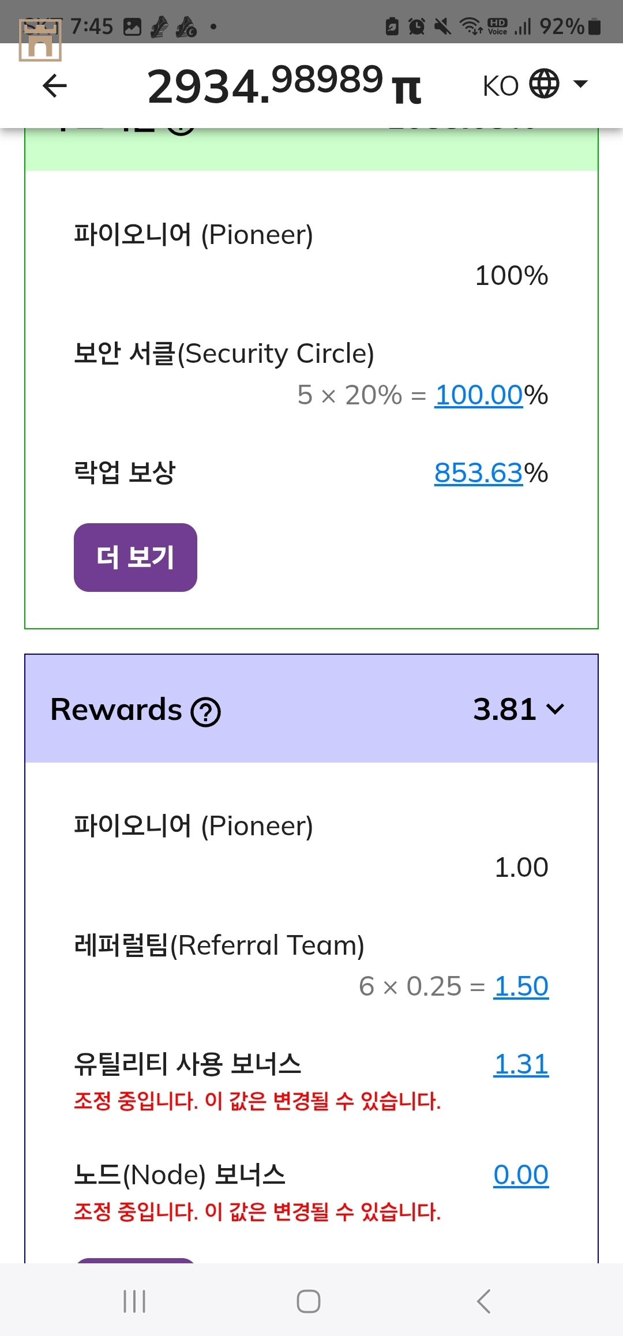Tap the 레퍼럴팀(Referral Team) label

pos(219,945)
